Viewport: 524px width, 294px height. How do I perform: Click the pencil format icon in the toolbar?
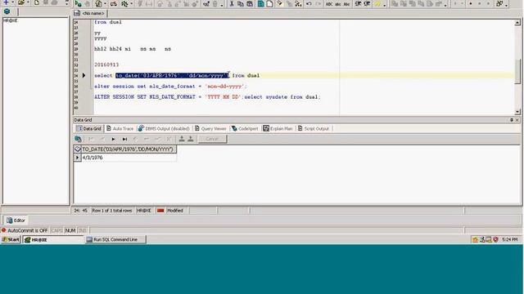tap(280, 3)
